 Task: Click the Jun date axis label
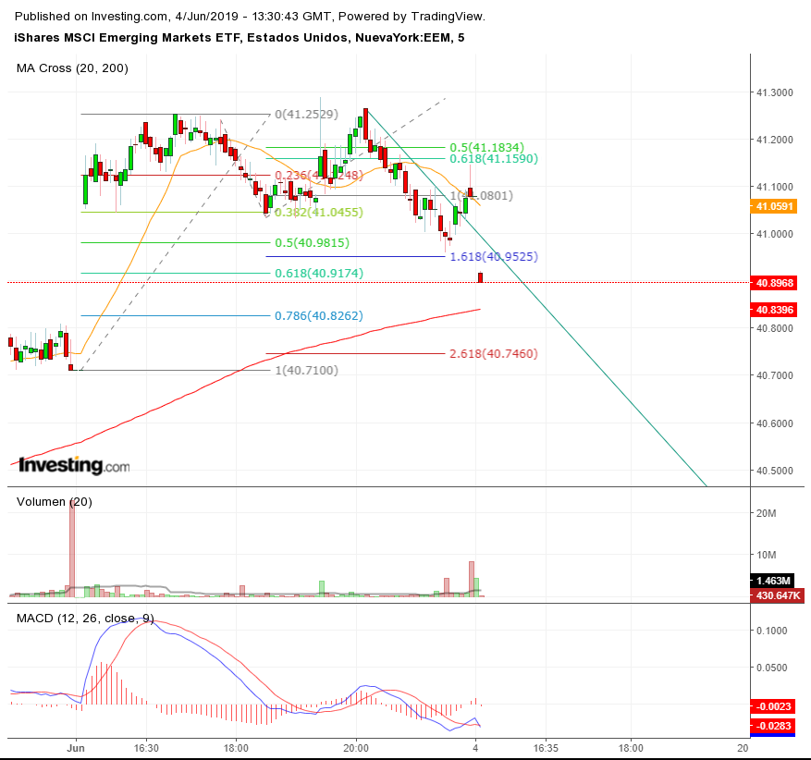point(76,748)
